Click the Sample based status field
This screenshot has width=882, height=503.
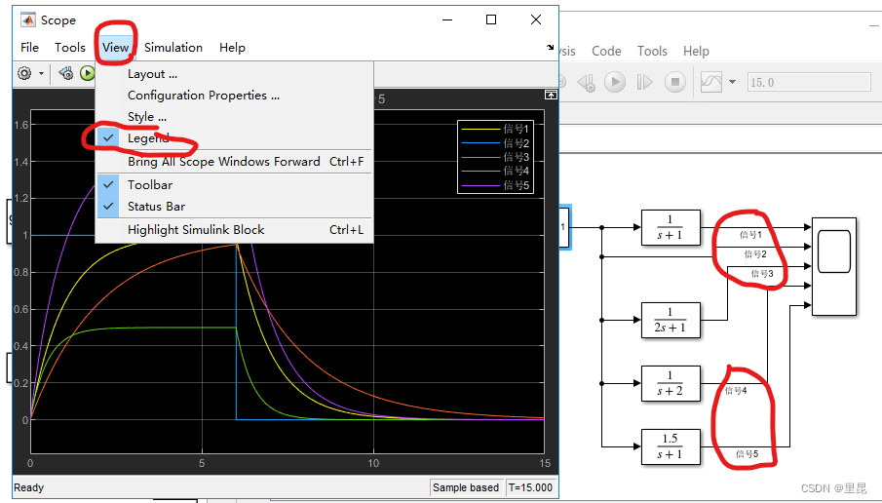point(466,487)
